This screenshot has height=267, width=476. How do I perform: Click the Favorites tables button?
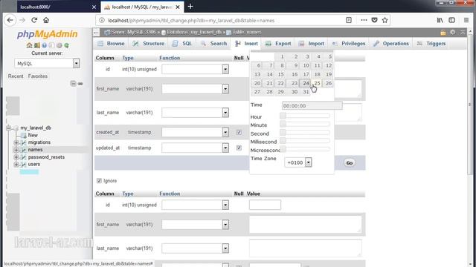click(38, 76)
